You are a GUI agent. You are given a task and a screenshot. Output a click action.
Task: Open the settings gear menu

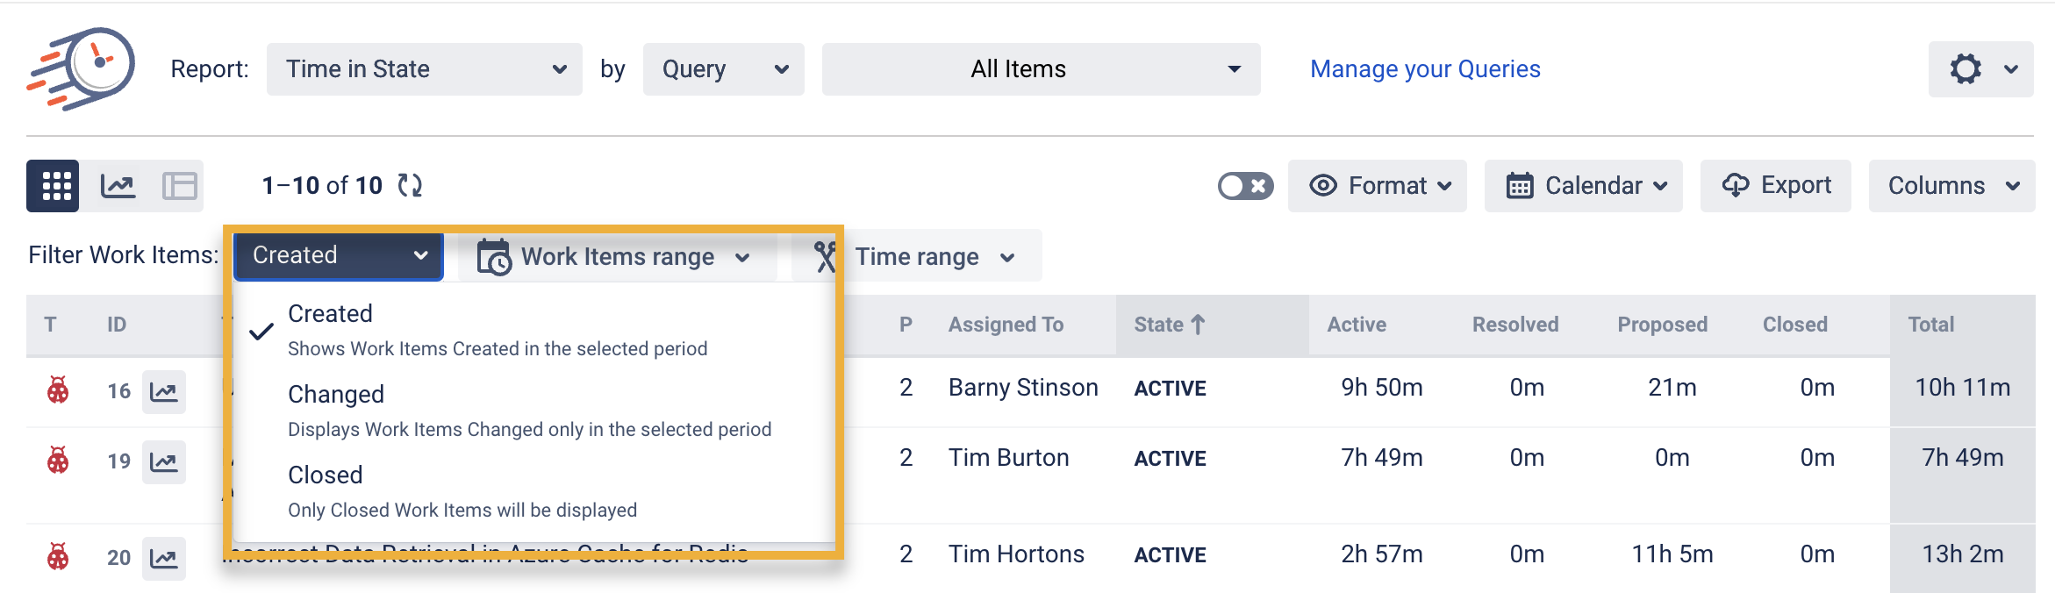1980,69
